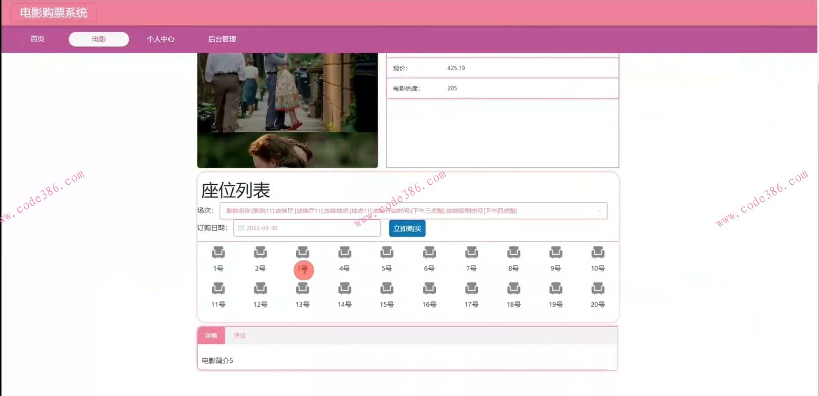Select seat 3号 icon
This screenshot has width=819, height=396.
[x=303, y=252]
